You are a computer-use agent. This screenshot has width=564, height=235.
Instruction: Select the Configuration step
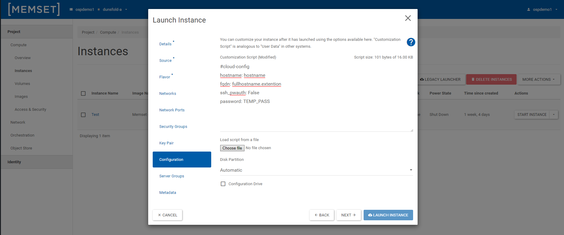point(182,159)
